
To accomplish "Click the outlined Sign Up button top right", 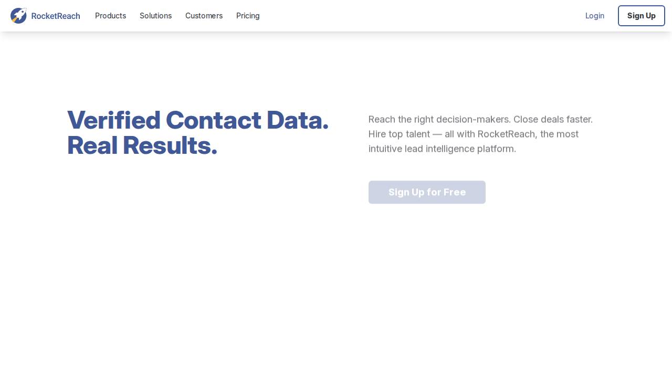I will [x=641, y=16].
